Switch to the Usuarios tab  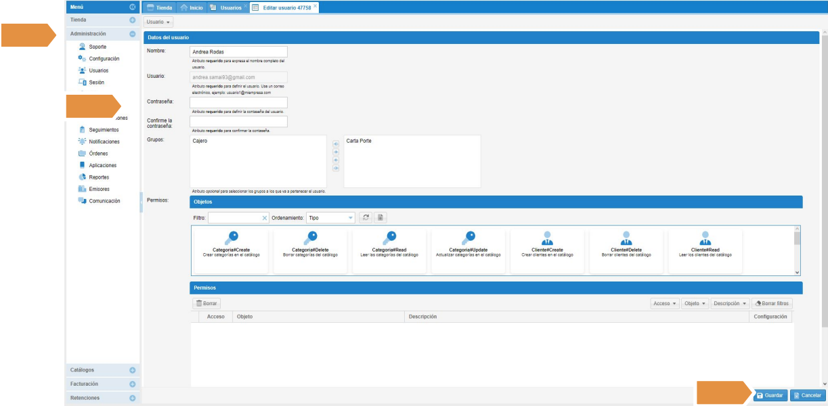[225, 7]
